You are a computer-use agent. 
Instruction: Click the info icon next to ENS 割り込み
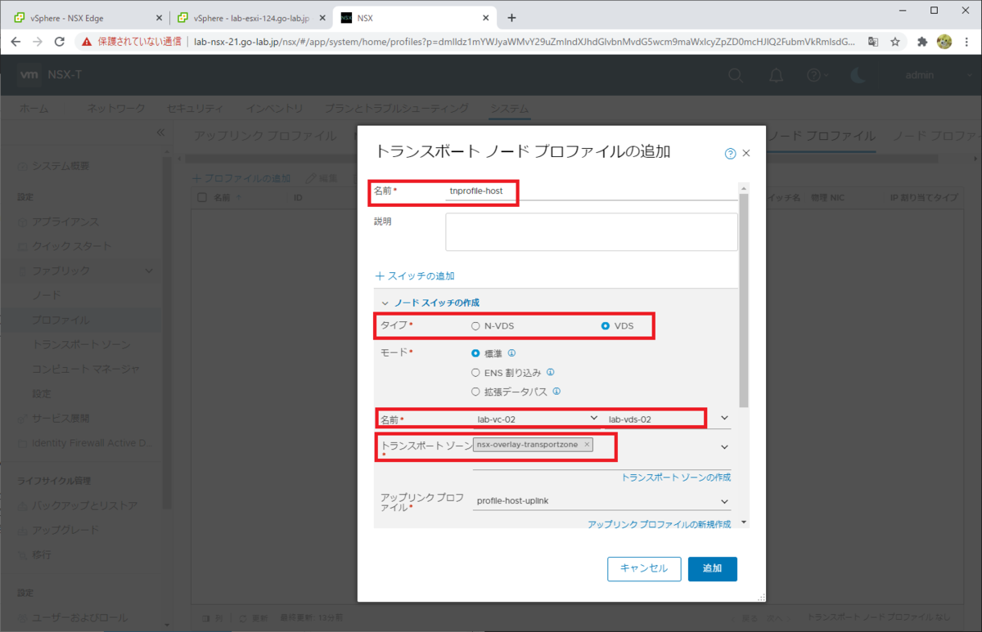point(551,372)
